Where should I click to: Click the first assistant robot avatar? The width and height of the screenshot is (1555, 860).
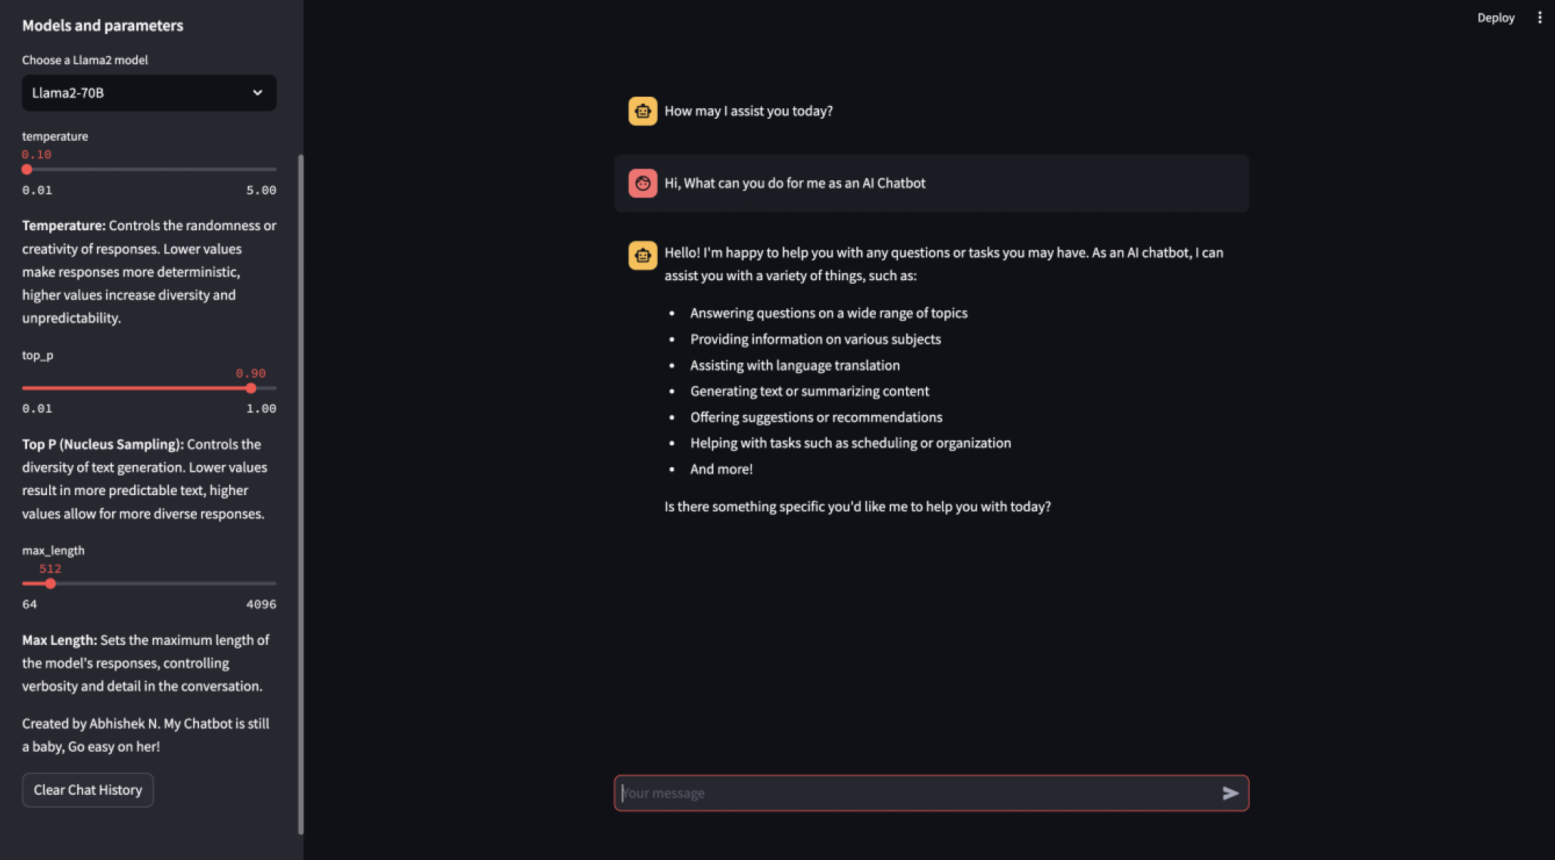pyautogui.click(x=643, y=111)
